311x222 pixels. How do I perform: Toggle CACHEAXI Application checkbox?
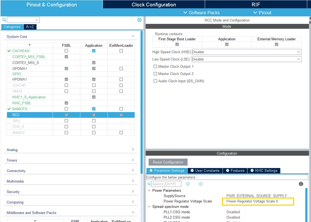tap(94, 51)
